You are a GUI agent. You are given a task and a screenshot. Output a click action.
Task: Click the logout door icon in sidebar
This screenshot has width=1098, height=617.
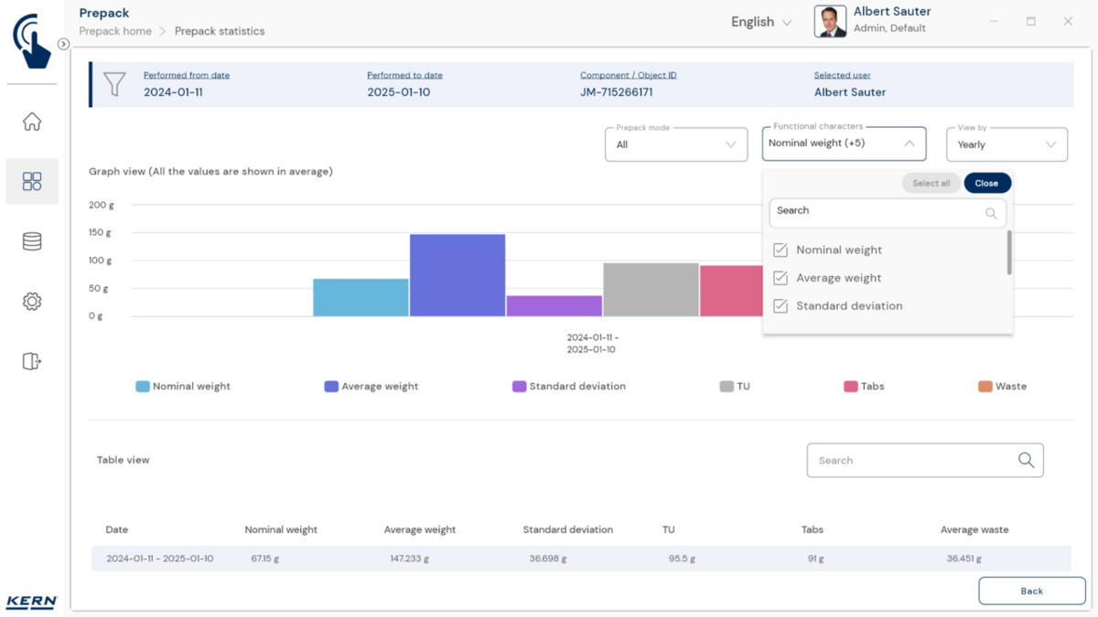32,361
